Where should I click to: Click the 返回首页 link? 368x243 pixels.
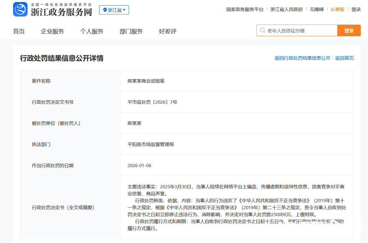[x=344, y=58]
